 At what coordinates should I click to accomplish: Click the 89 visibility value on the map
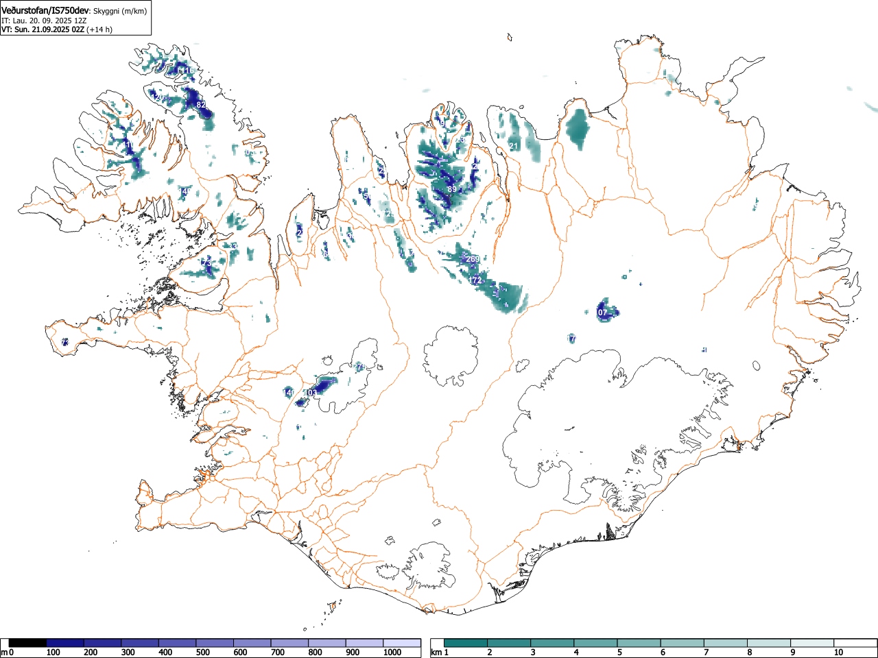pyautogui.click(x=451, y=189)
